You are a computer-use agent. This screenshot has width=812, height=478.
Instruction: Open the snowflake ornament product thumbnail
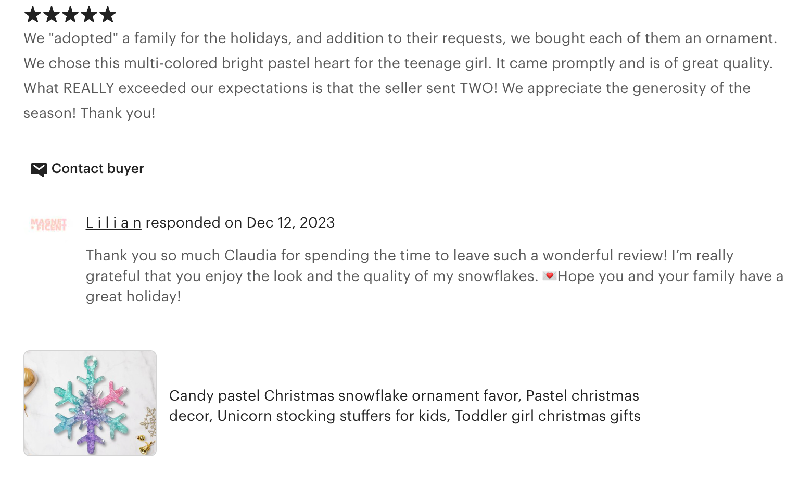coord(90,403)
